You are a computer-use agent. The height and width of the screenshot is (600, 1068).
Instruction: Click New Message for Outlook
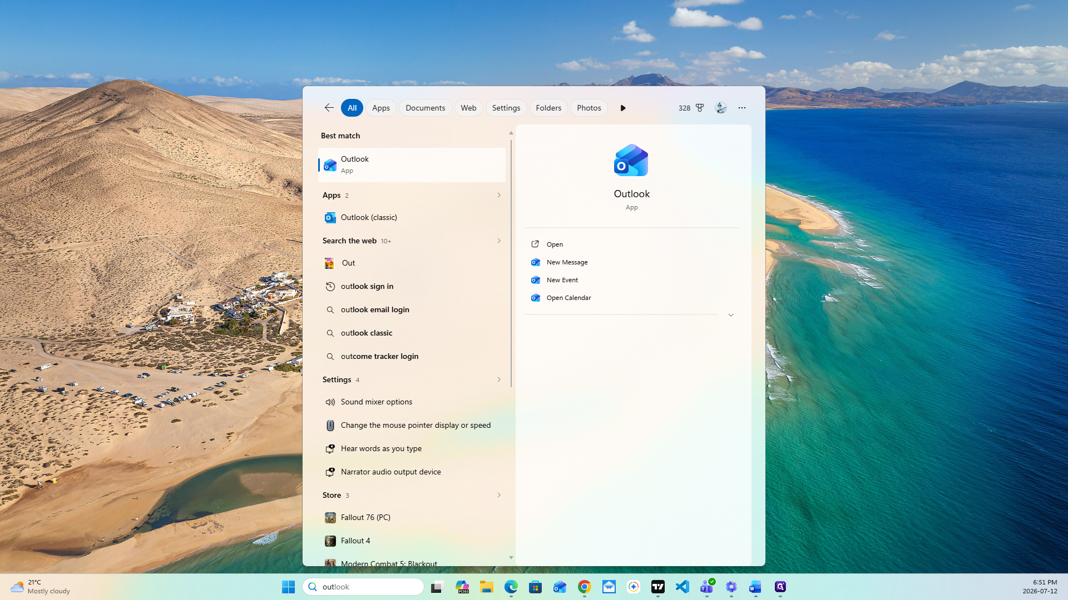click(567, 262)
